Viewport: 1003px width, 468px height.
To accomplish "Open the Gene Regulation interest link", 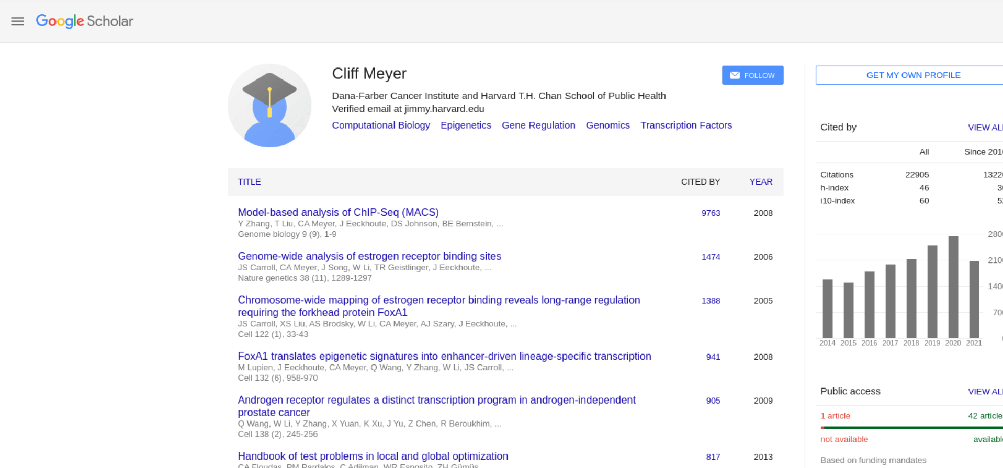I will (538, 125).
